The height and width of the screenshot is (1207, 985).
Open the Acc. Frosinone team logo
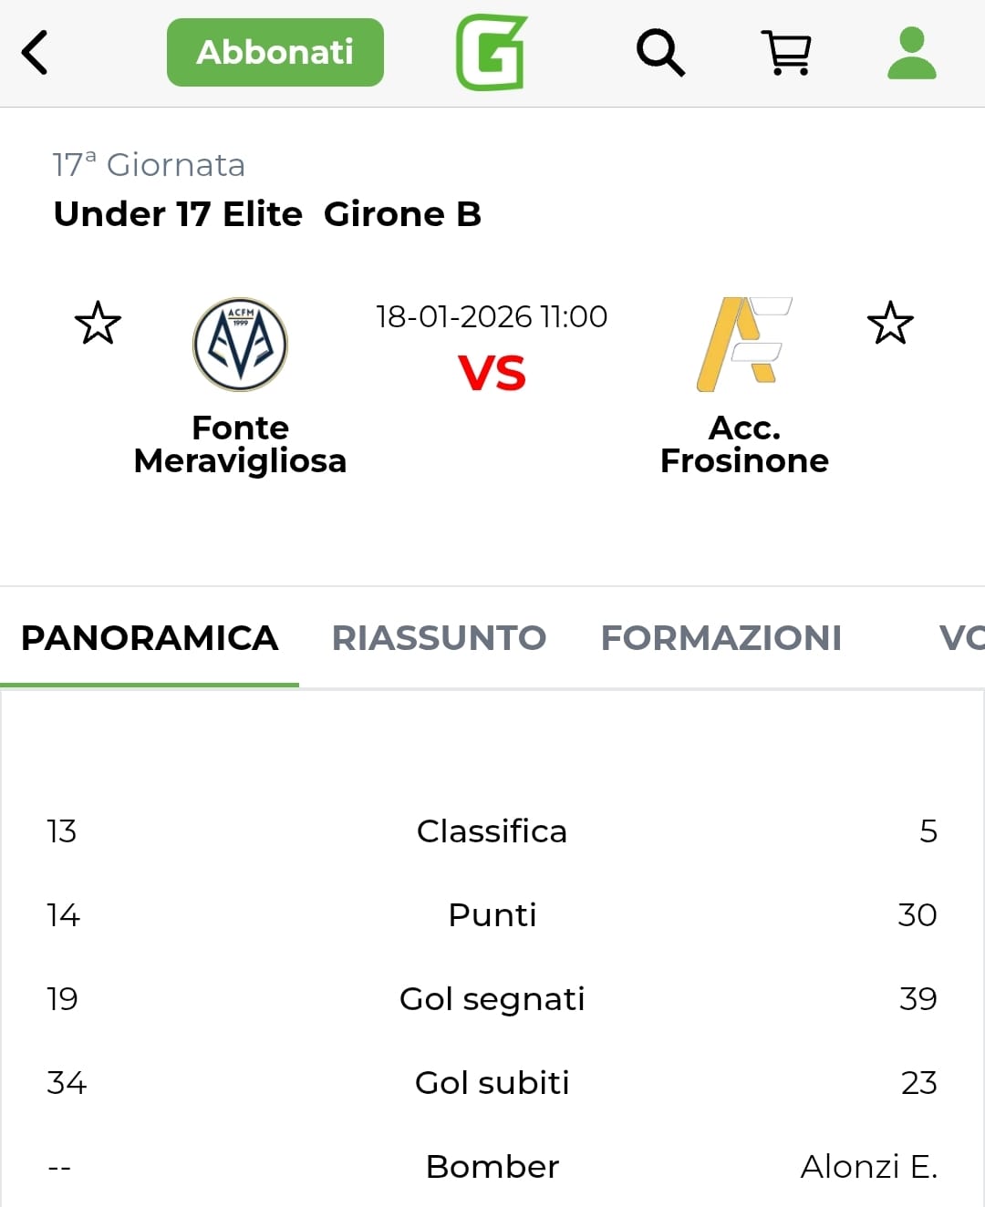(743, 345)
